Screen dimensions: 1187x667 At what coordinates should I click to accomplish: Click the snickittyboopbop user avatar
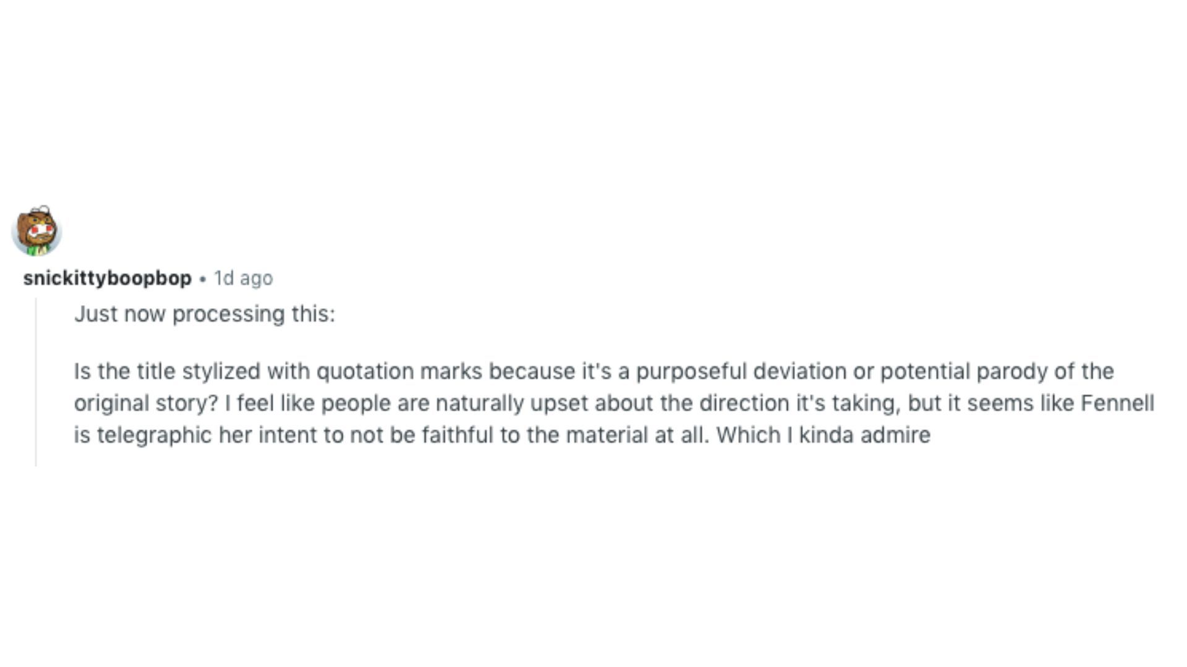pyautogui.click(x=36, y=231)
